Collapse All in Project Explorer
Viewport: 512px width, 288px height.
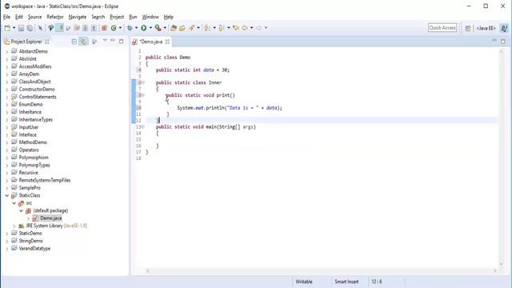tap(74, 42)
